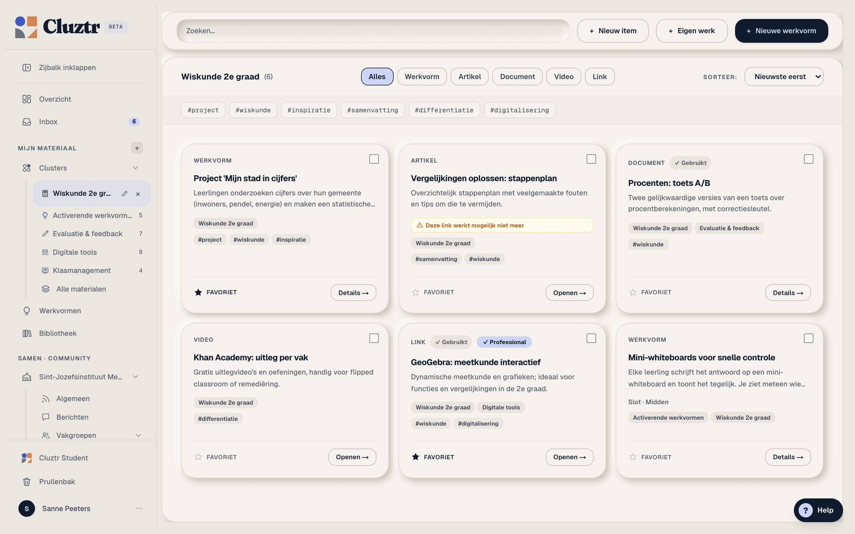This screenshot has height=534, width=855.
Task: Select checkbox on Procenten: toets A/B card
Action: tap(809, 159)
